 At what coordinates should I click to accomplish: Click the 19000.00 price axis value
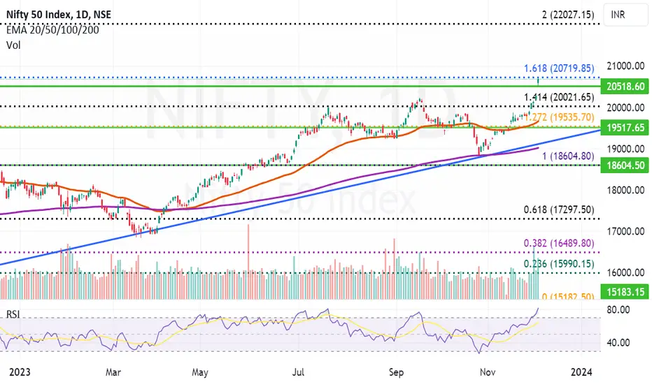[625, 149]
